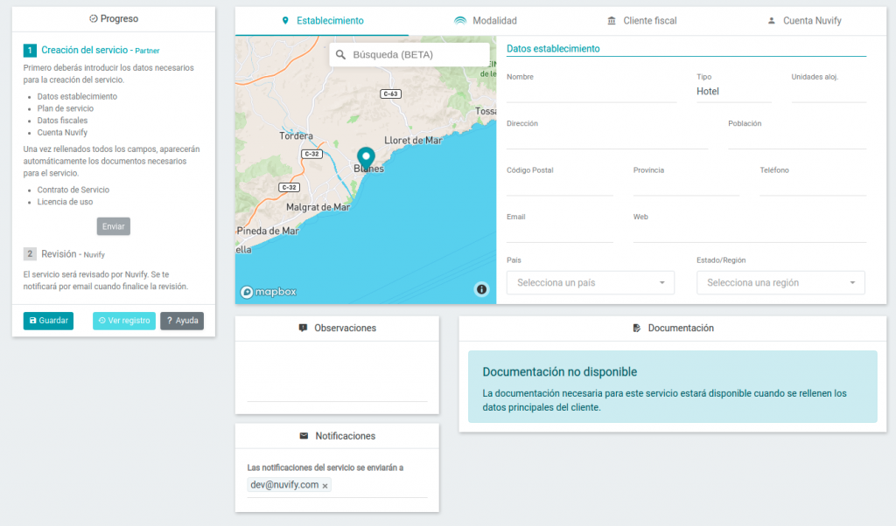Open the Cuenta Nuvify tab
The height and width of the screenshot is (526, 896).
[x=804, y=21]
